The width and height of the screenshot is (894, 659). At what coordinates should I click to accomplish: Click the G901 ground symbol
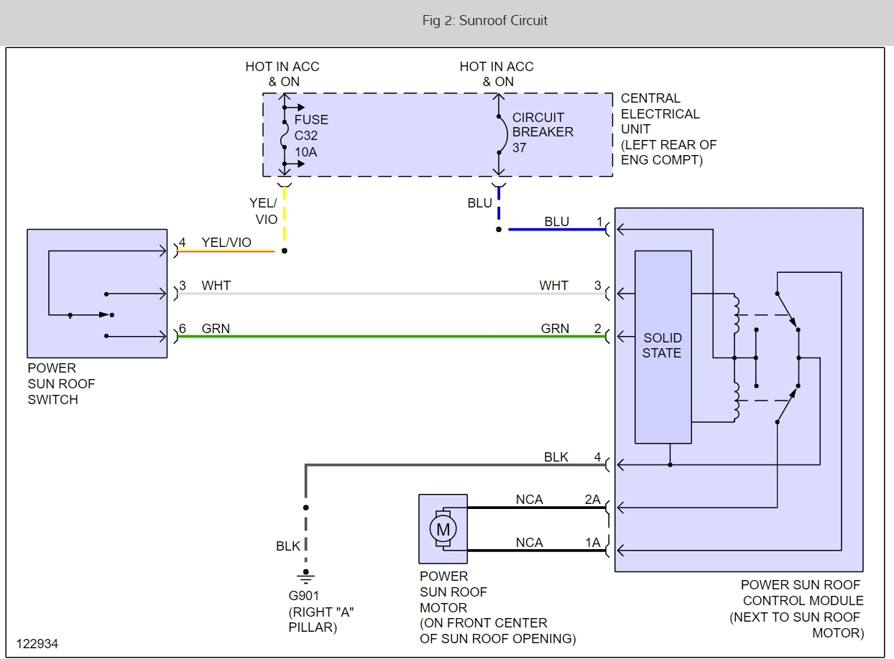306,576
